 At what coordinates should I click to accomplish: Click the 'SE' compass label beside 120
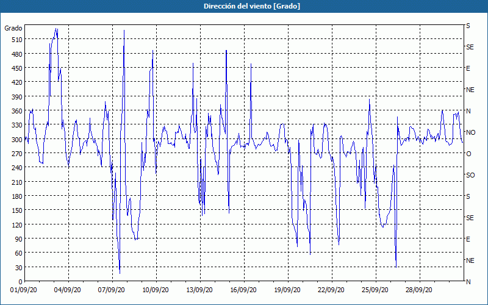click(x=470, y=218)
